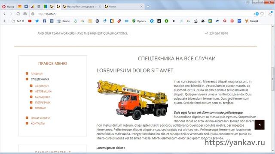This screenshot has width=275, height=154.
Task: Open the gray Google G bookmark
Action: click(x=188, y=21)
